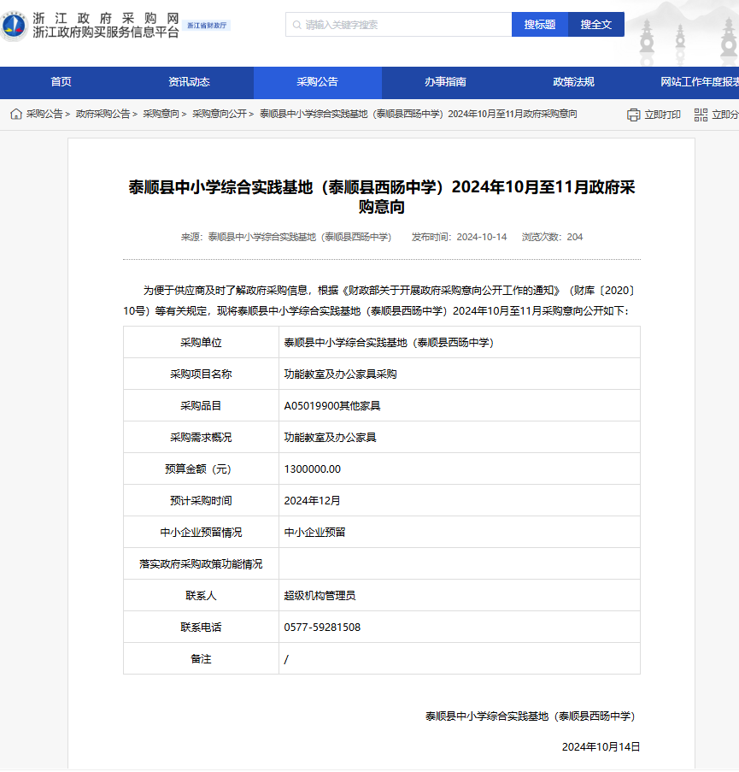Click the current page breadcrumb title
739x772 pixels.
pos(419,115)
